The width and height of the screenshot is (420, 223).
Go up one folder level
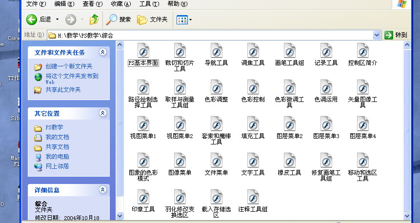94,20
